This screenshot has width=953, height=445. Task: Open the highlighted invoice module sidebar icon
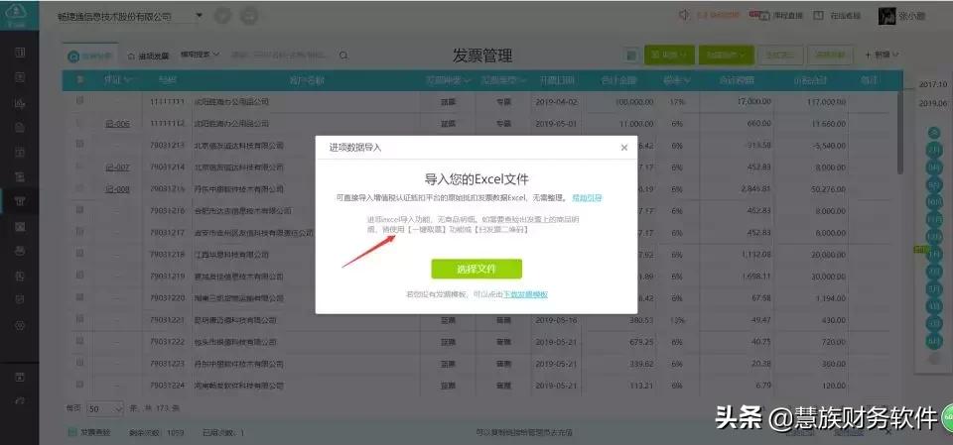click(20, 201)
